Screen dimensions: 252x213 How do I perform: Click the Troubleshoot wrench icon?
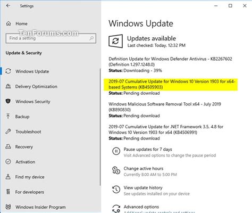(x=8, y=132)
